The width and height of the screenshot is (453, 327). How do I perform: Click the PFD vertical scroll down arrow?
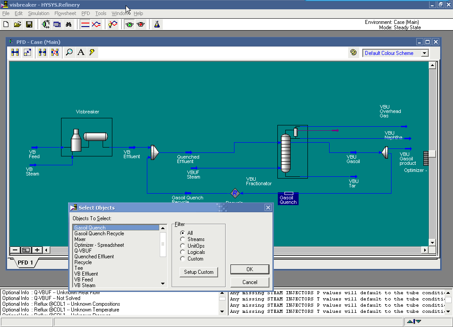coord(432,243)
